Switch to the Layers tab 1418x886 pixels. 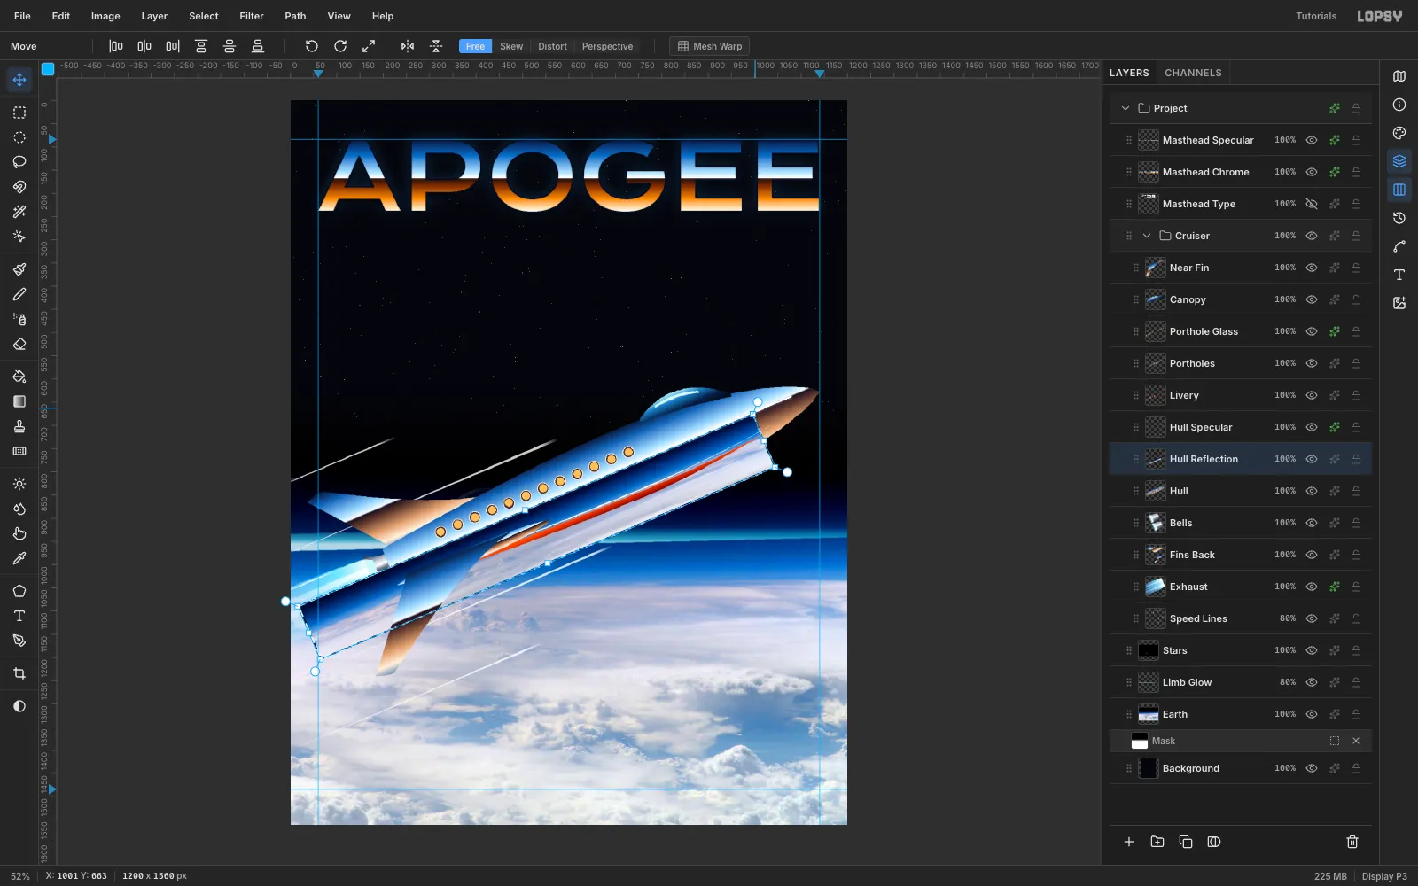tap(1129, 73)
